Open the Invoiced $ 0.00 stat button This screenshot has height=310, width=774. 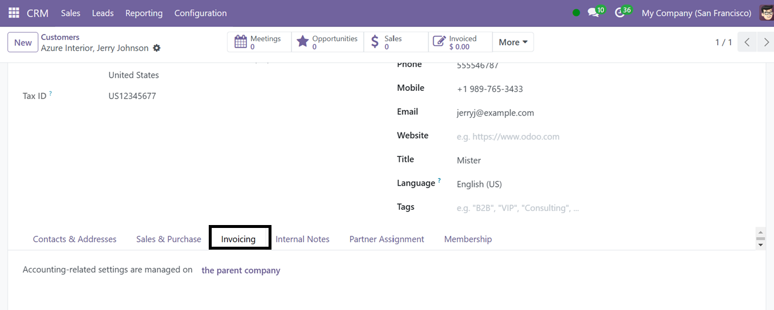[x=460, y=42]
